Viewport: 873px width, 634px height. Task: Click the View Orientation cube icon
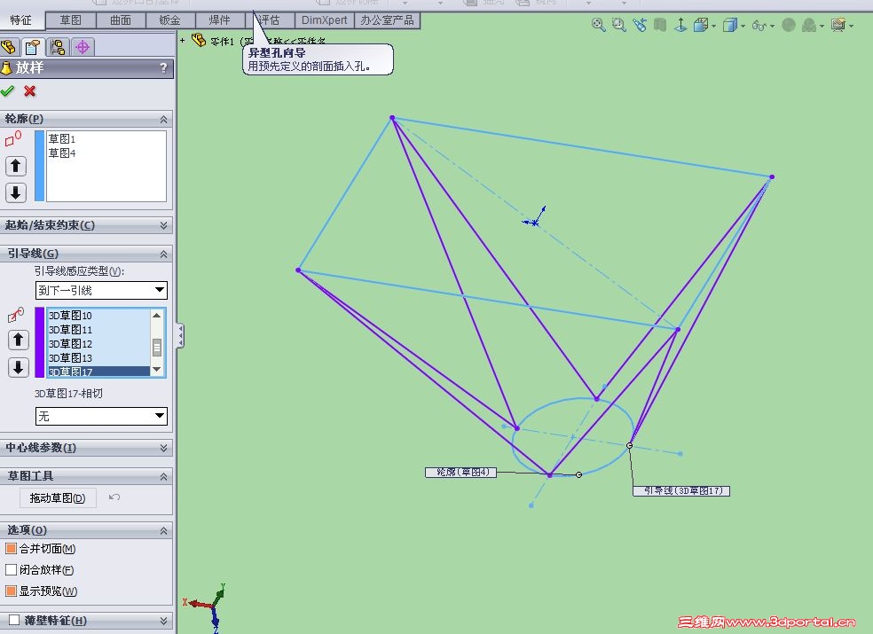(701, 25)
